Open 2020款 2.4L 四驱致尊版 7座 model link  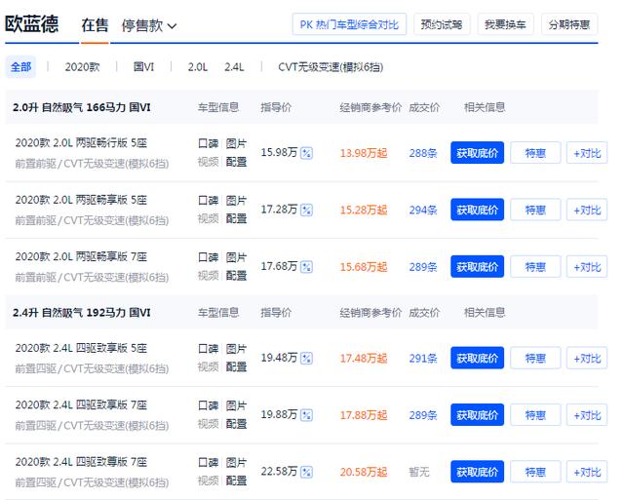[81, 462]
